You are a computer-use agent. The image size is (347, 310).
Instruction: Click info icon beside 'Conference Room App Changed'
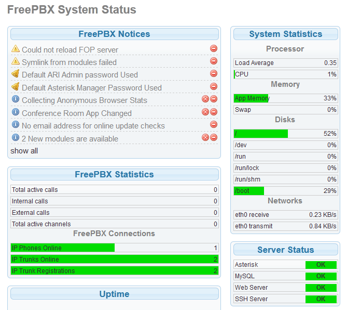[16, 112]
